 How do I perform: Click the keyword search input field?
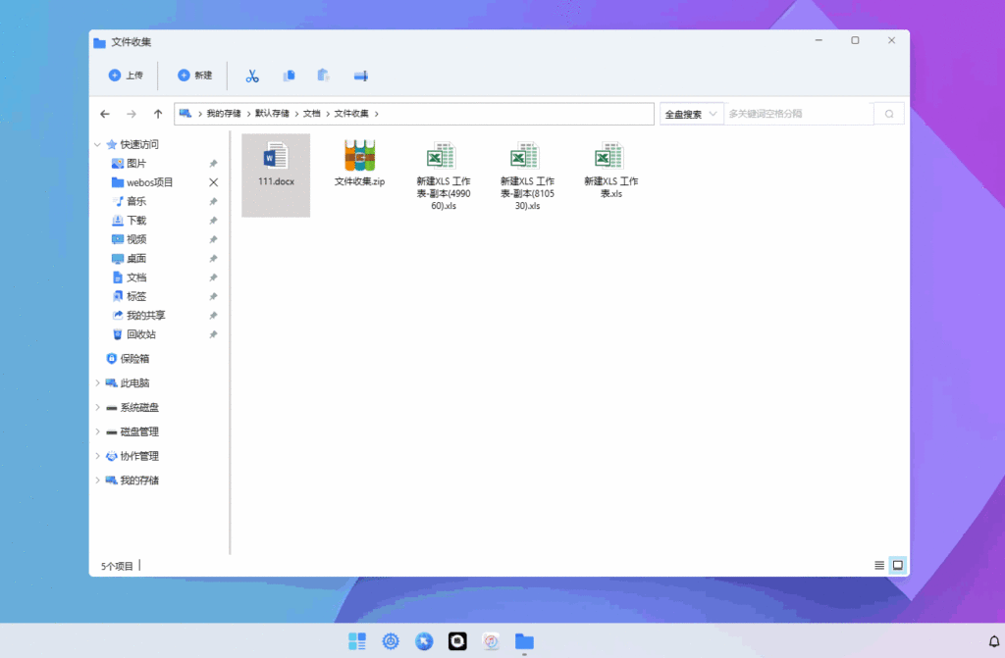(x=797, y=114)
